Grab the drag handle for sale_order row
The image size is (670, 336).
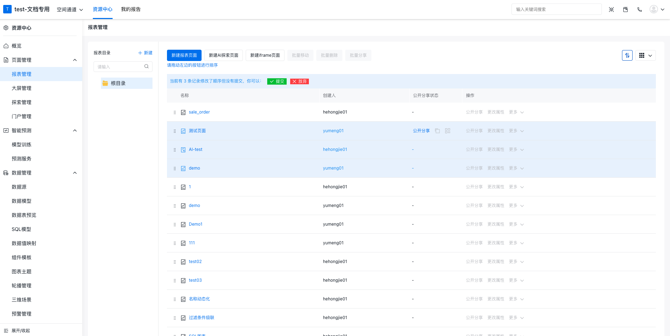click(x=175, y=112)
